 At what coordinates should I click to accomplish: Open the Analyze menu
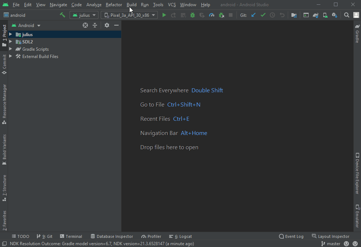(x=94, y=5)
